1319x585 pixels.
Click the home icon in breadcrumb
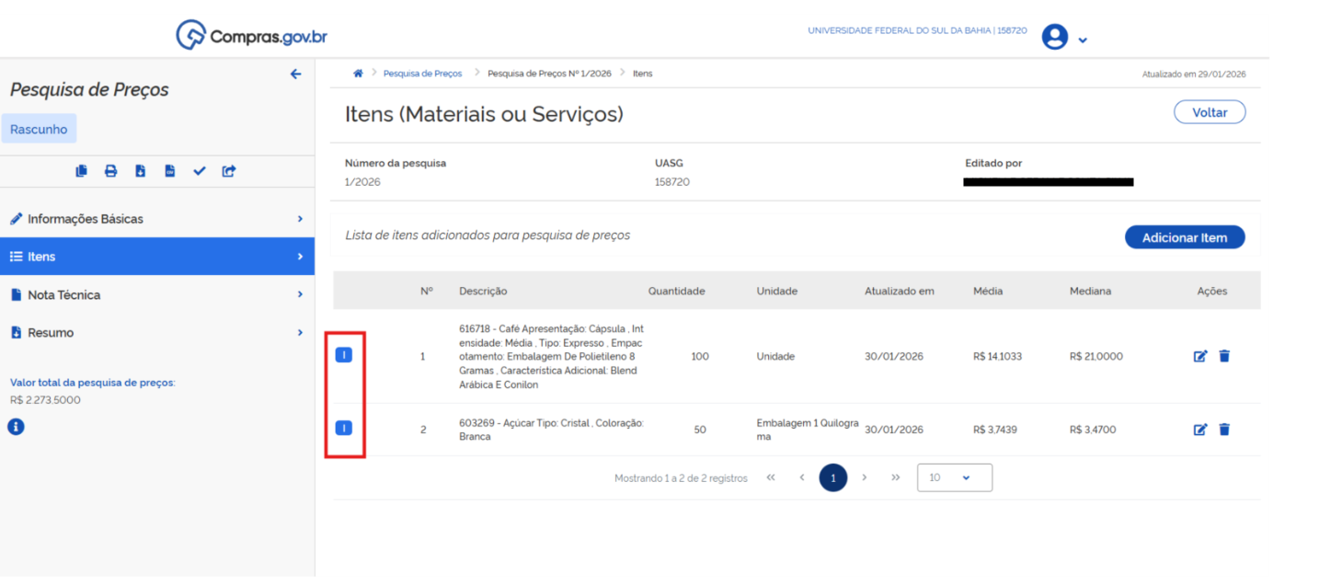[358, 74]
